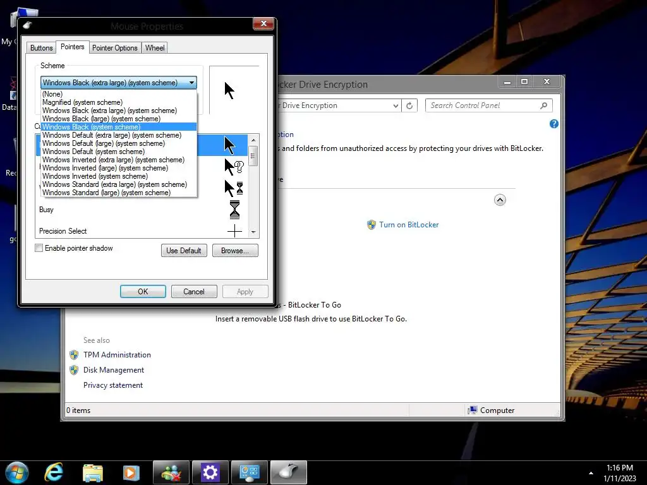This screenshot has width=647, height=485.
Task: Open the Scheme combo box arrow
Action: [191, 83]
